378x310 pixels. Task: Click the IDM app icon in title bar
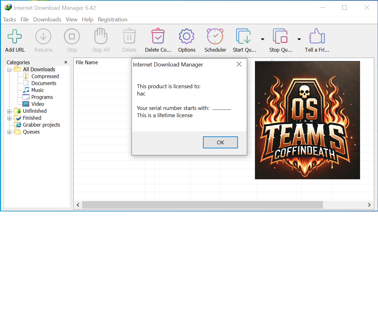tap(8, 7)
